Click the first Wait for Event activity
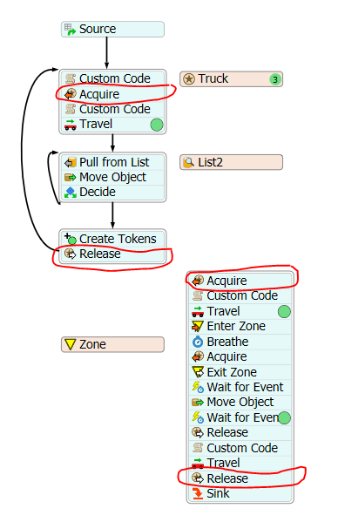This screenshot has height=522, width=345. pos(240,387)
